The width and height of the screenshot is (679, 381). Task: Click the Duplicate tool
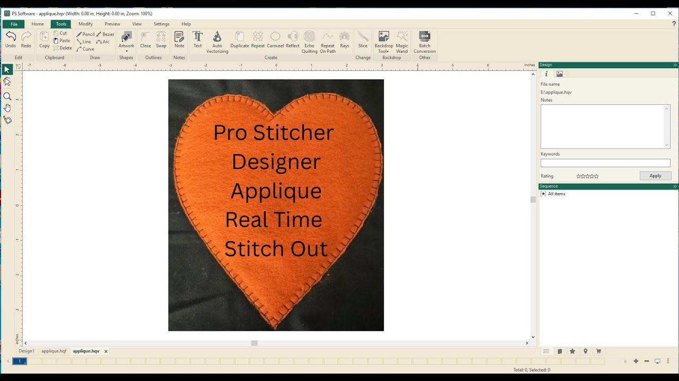(240, 40)
